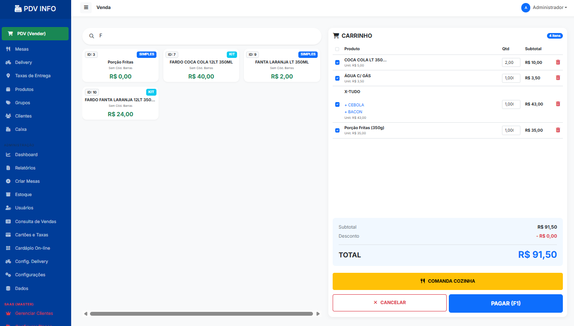
Task: Remove X-TUDO from cart via trash icon
Action: pos(558,104)
